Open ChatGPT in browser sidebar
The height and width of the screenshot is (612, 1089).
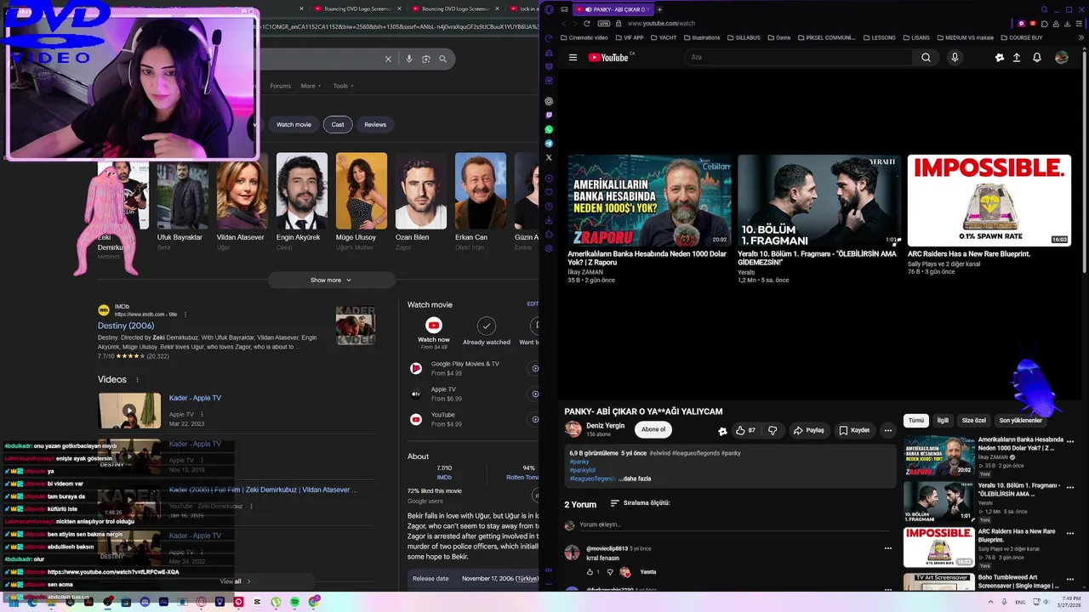549,101
